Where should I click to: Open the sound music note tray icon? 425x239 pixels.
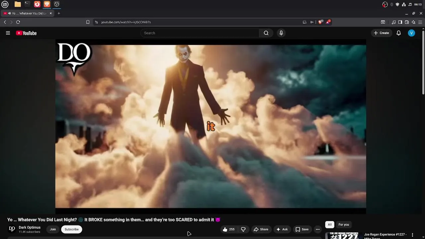pyautogui.click(x=410, y=4)
